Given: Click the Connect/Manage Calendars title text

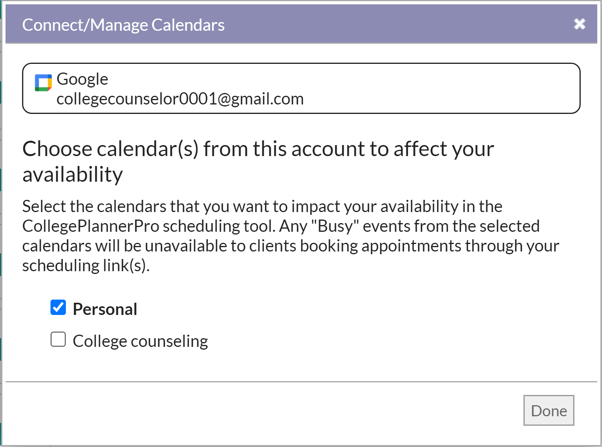Looking at the screenshot, I should point(123,25).
